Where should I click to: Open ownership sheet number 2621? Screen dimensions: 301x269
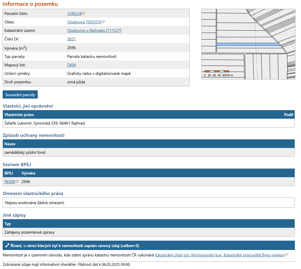(71, 39)
